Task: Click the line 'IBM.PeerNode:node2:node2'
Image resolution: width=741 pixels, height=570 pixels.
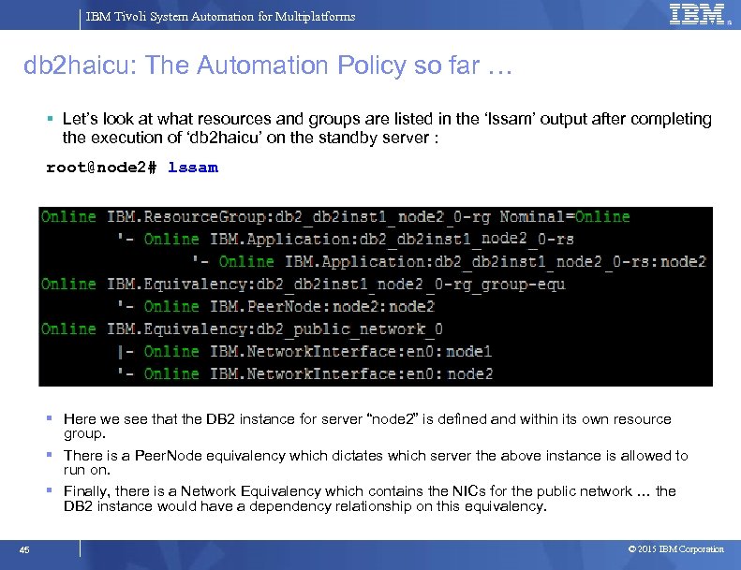Action: click(322, 306)
